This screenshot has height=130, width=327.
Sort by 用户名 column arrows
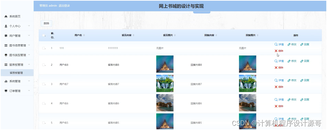[84, 35]
